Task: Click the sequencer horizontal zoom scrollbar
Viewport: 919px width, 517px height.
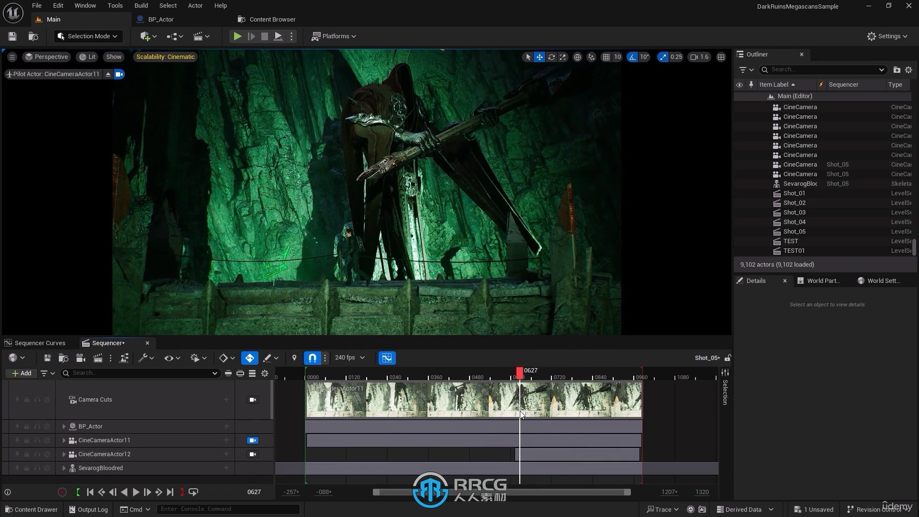Action: [x=502, y=492]
